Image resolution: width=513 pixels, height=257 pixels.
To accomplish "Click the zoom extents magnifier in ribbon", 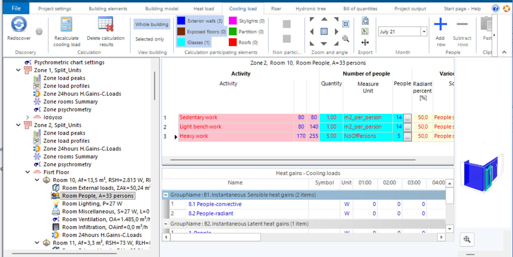I will click(x=346, y=39).
